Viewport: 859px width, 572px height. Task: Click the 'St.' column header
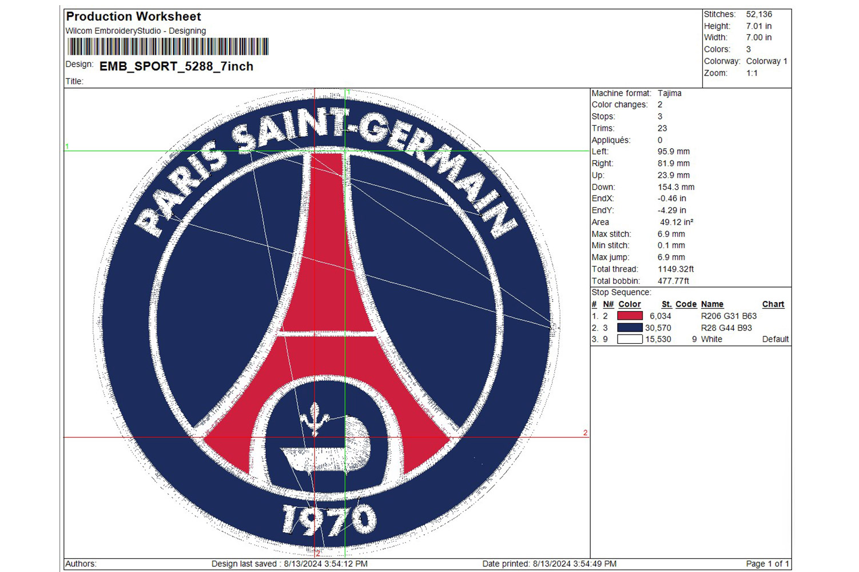[666, 304]
